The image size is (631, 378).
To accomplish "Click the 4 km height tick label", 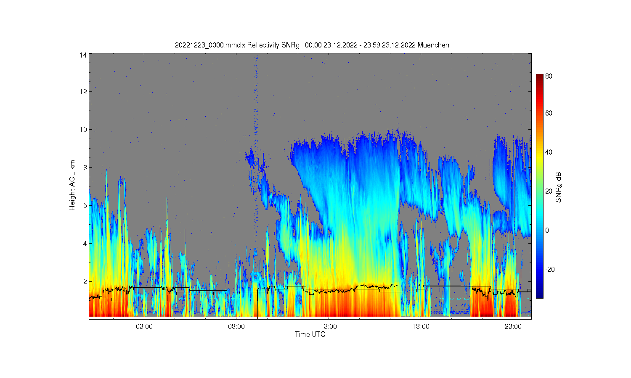I will coord(85,244).
